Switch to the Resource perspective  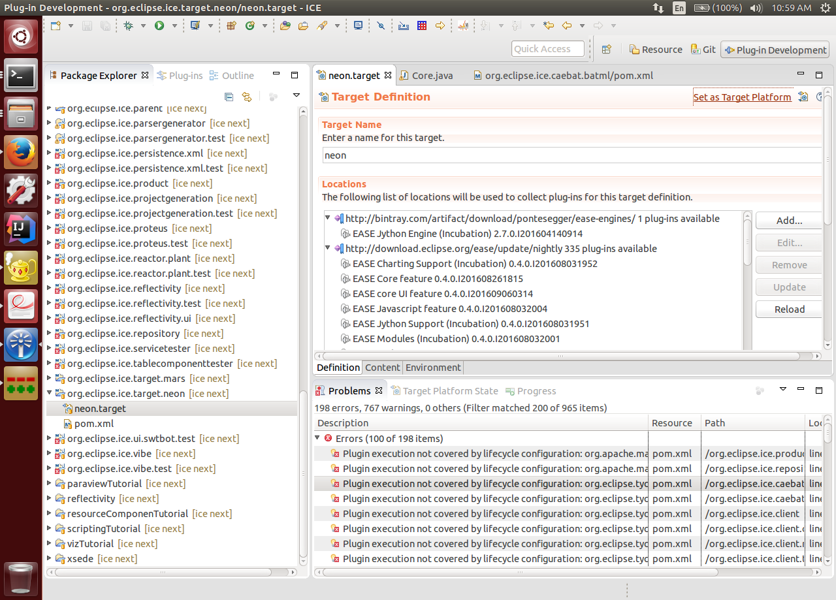pyautogui.click(x=656, y=50)
